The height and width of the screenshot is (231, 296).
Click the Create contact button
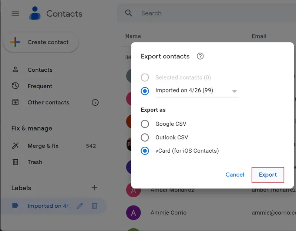[x=41, y=43]
